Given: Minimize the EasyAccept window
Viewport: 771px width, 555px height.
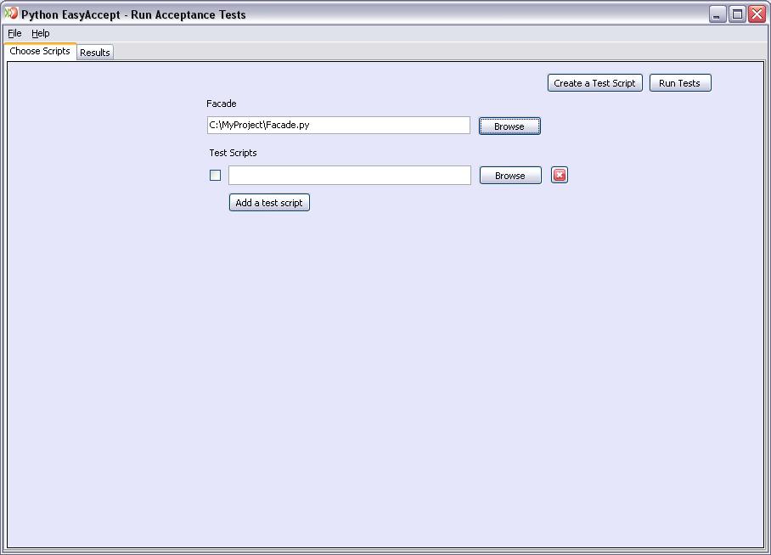Looking at the screenshot, I should [x=718, y=13].
